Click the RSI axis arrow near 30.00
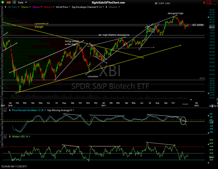Image resolution: width=218 pixels, height=169 pixels. (x=208, y=163)
